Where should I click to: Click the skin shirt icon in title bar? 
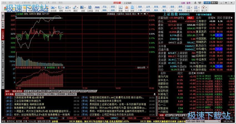pos(200,3)
